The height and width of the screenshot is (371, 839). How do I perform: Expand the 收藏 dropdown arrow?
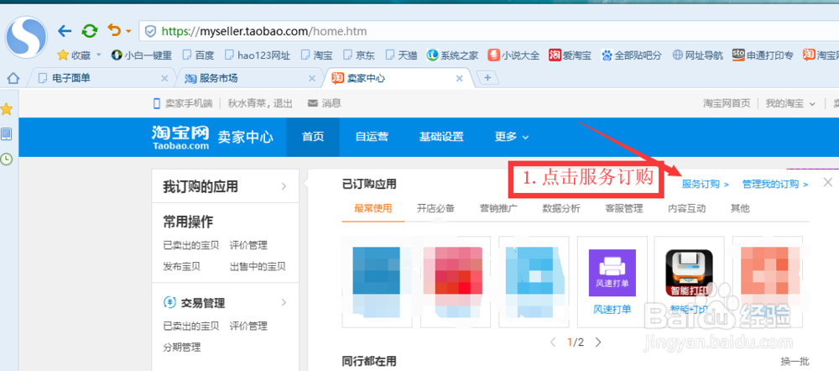(98, 55)
